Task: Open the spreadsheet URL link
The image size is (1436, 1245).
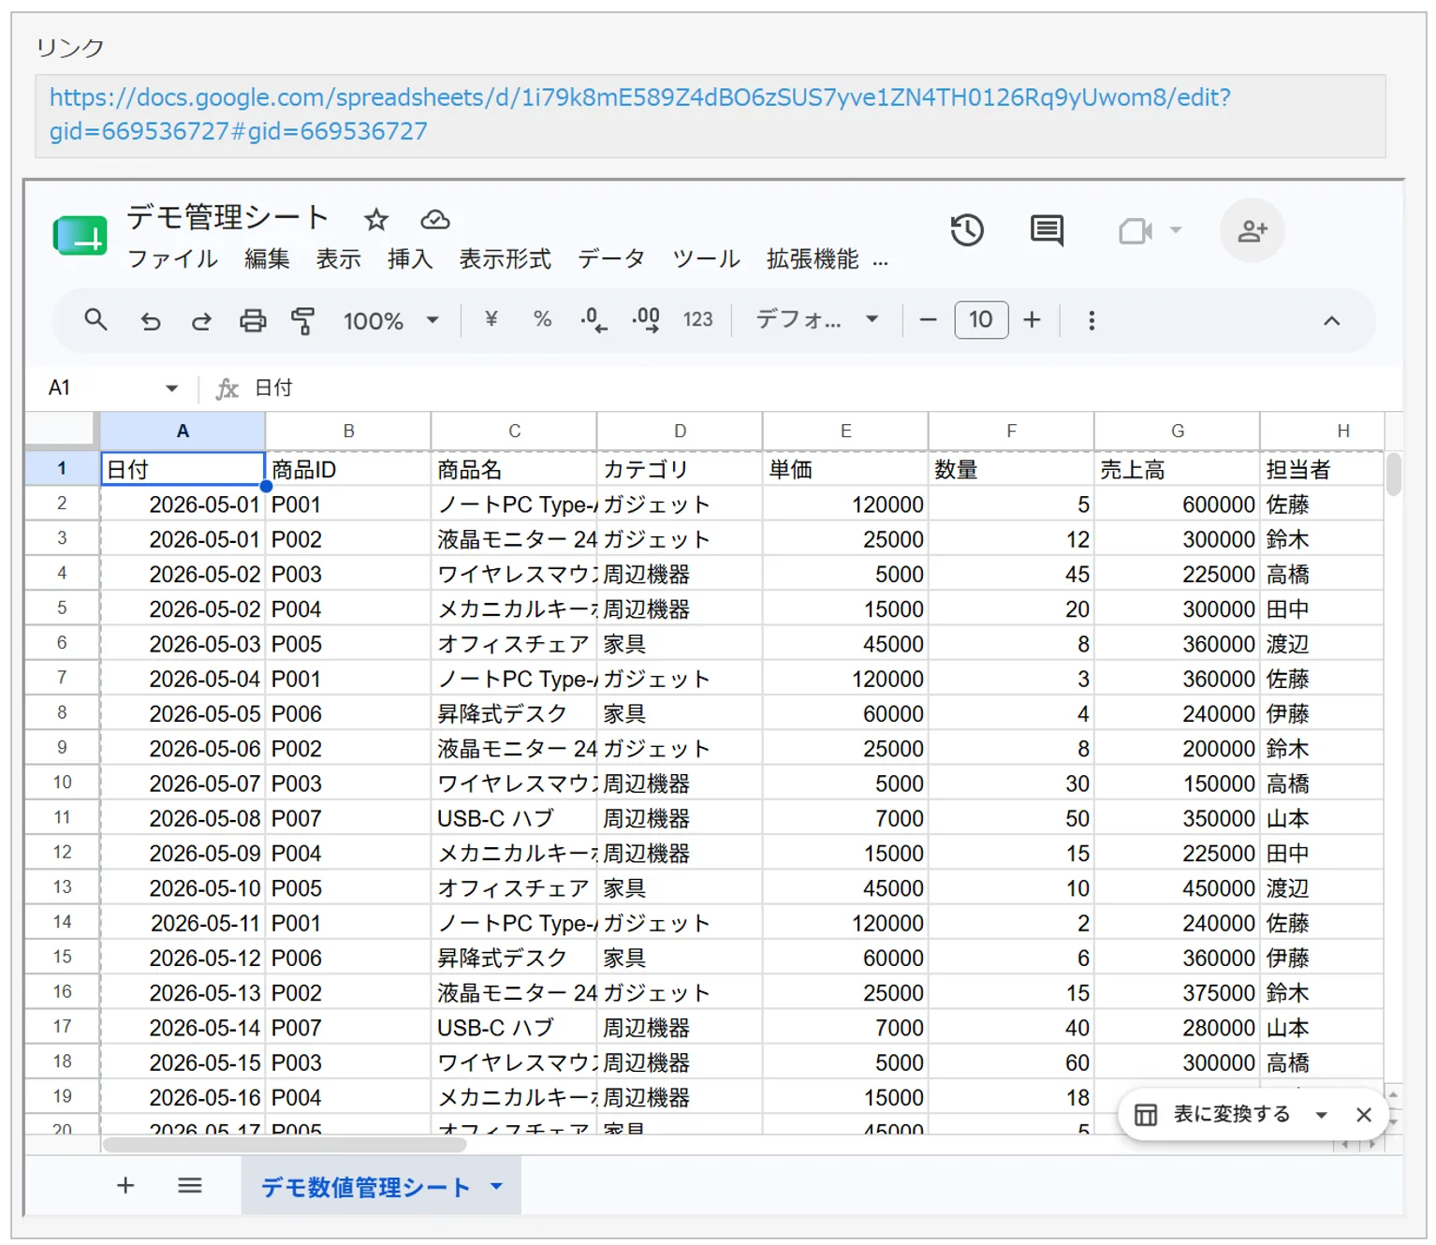Action: pyautogui.click(x=640, y=114)
